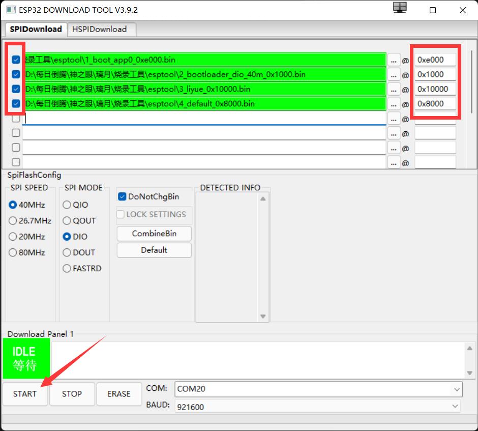Select 26.7MHz SPI speed
This screenshot has height=431, width=478.
coord(30,220)
